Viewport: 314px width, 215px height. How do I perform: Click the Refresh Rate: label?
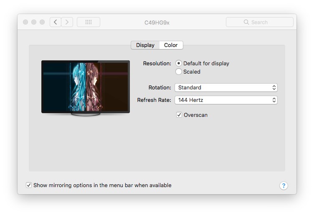[154, 100]
